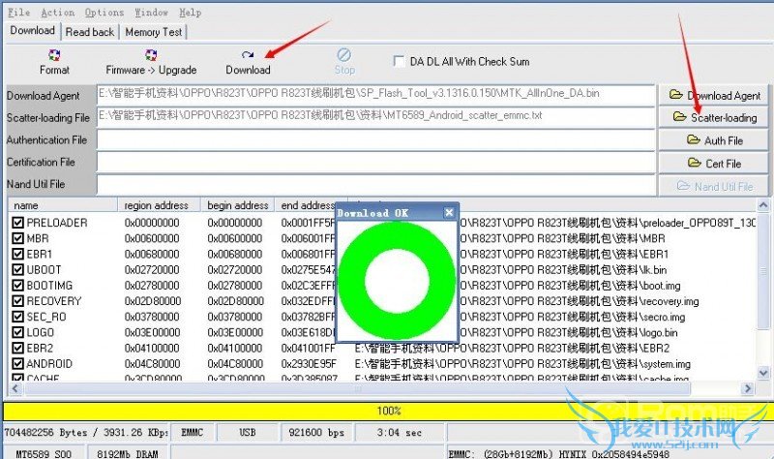Click the Cert File button

pos(714,163)
